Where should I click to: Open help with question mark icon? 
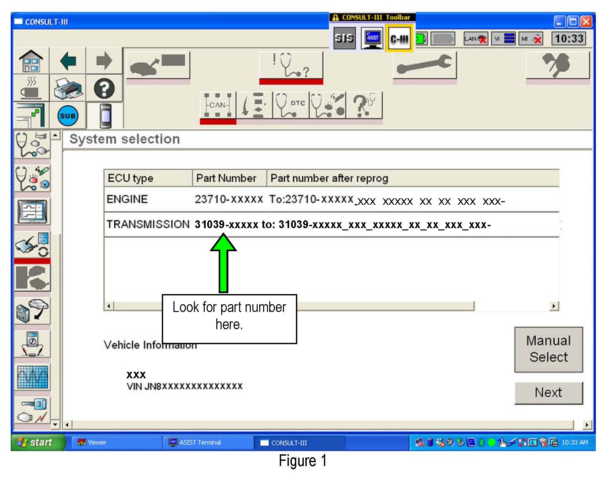(104, 88)
